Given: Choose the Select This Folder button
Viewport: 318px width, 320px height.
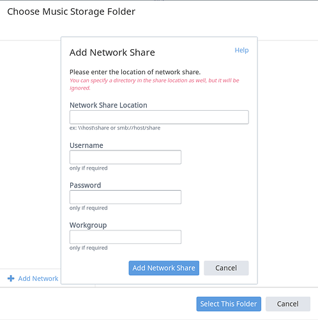Looking at the screenshot, I should click(x=229, y=304).
